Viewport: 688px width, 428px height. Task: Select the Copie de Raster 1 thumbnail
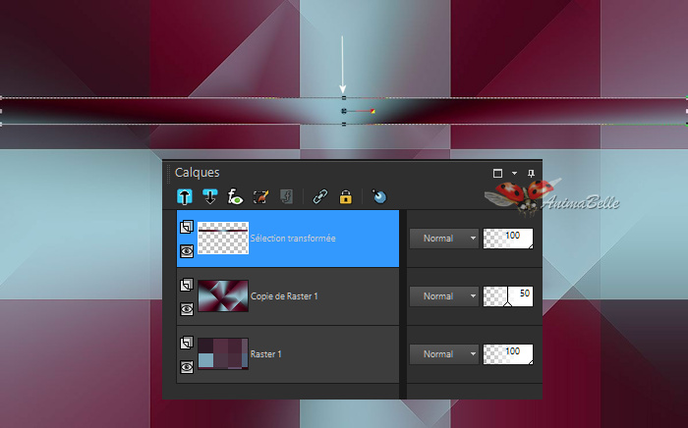(223, 295)
